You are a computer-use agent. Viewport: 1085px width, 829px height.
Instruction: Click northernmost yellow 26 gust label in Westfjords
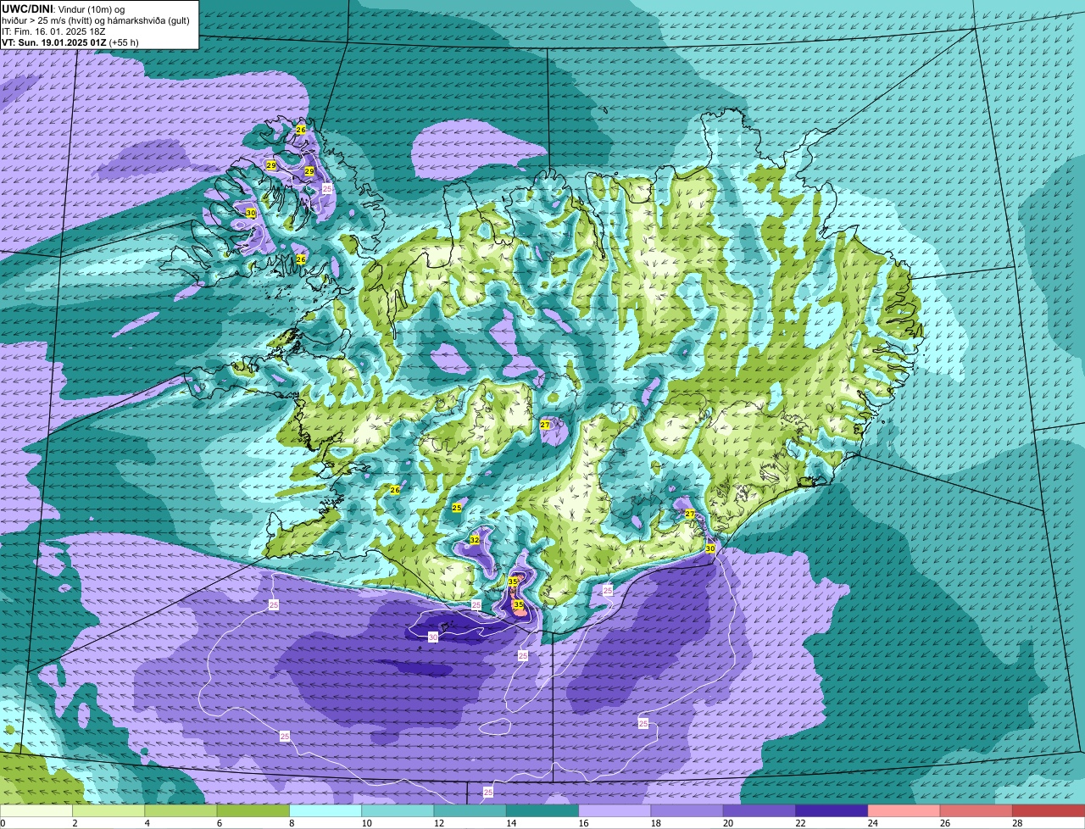300,130
